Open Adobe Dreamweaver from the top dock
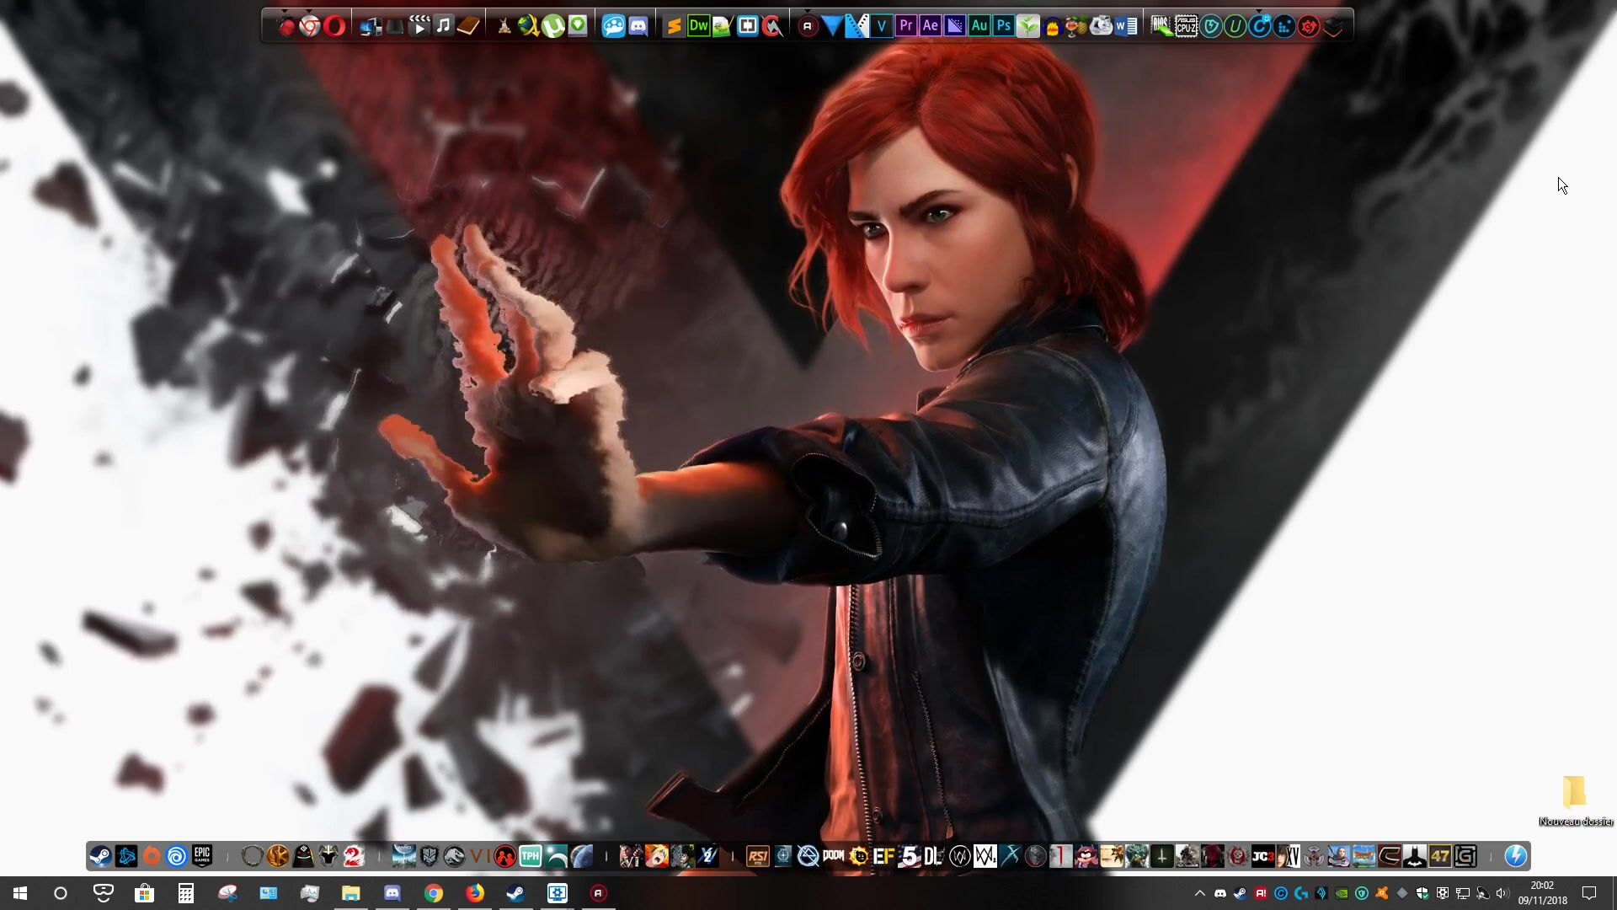Image resolution: width=1617 pixels, height=910 pixels. 698,26
